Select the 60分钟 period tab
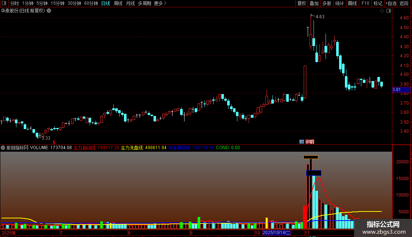The image size is (412, 237). (91, 3)
